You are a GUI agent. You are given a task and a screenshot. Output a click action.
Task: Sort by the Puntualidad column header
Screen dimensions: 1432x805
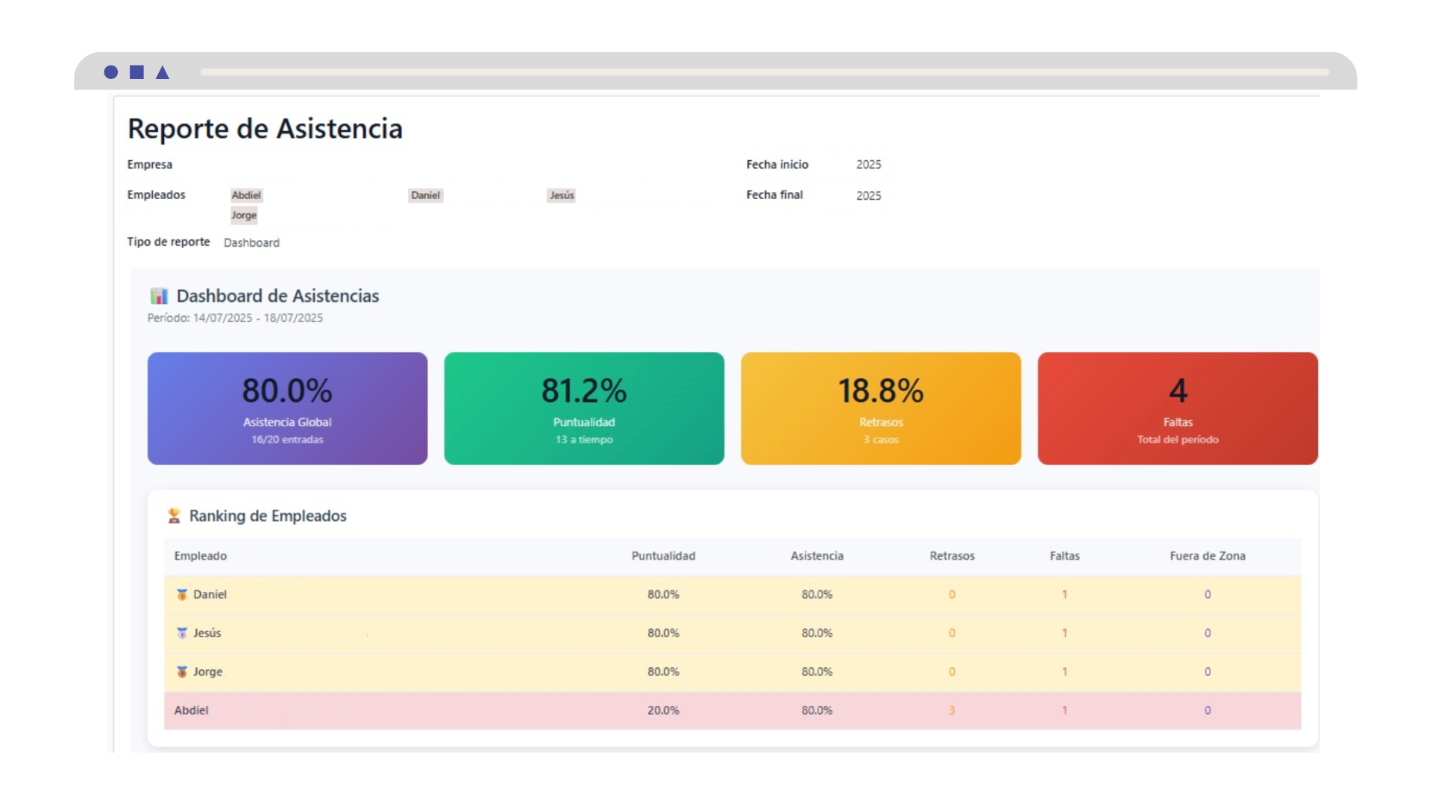[663, 555]
